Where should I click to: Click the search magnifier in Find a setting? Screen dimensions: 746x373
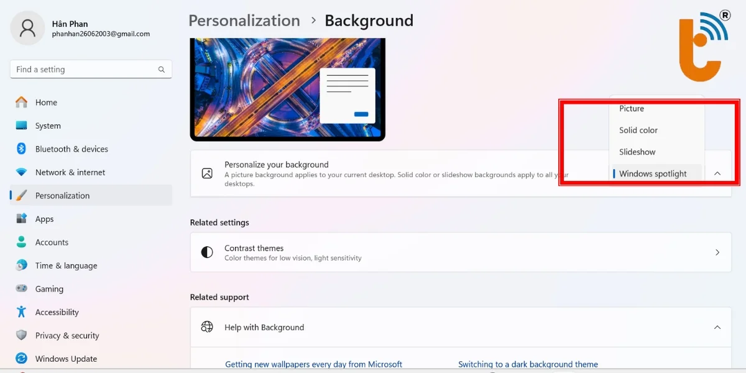point(162,70)
